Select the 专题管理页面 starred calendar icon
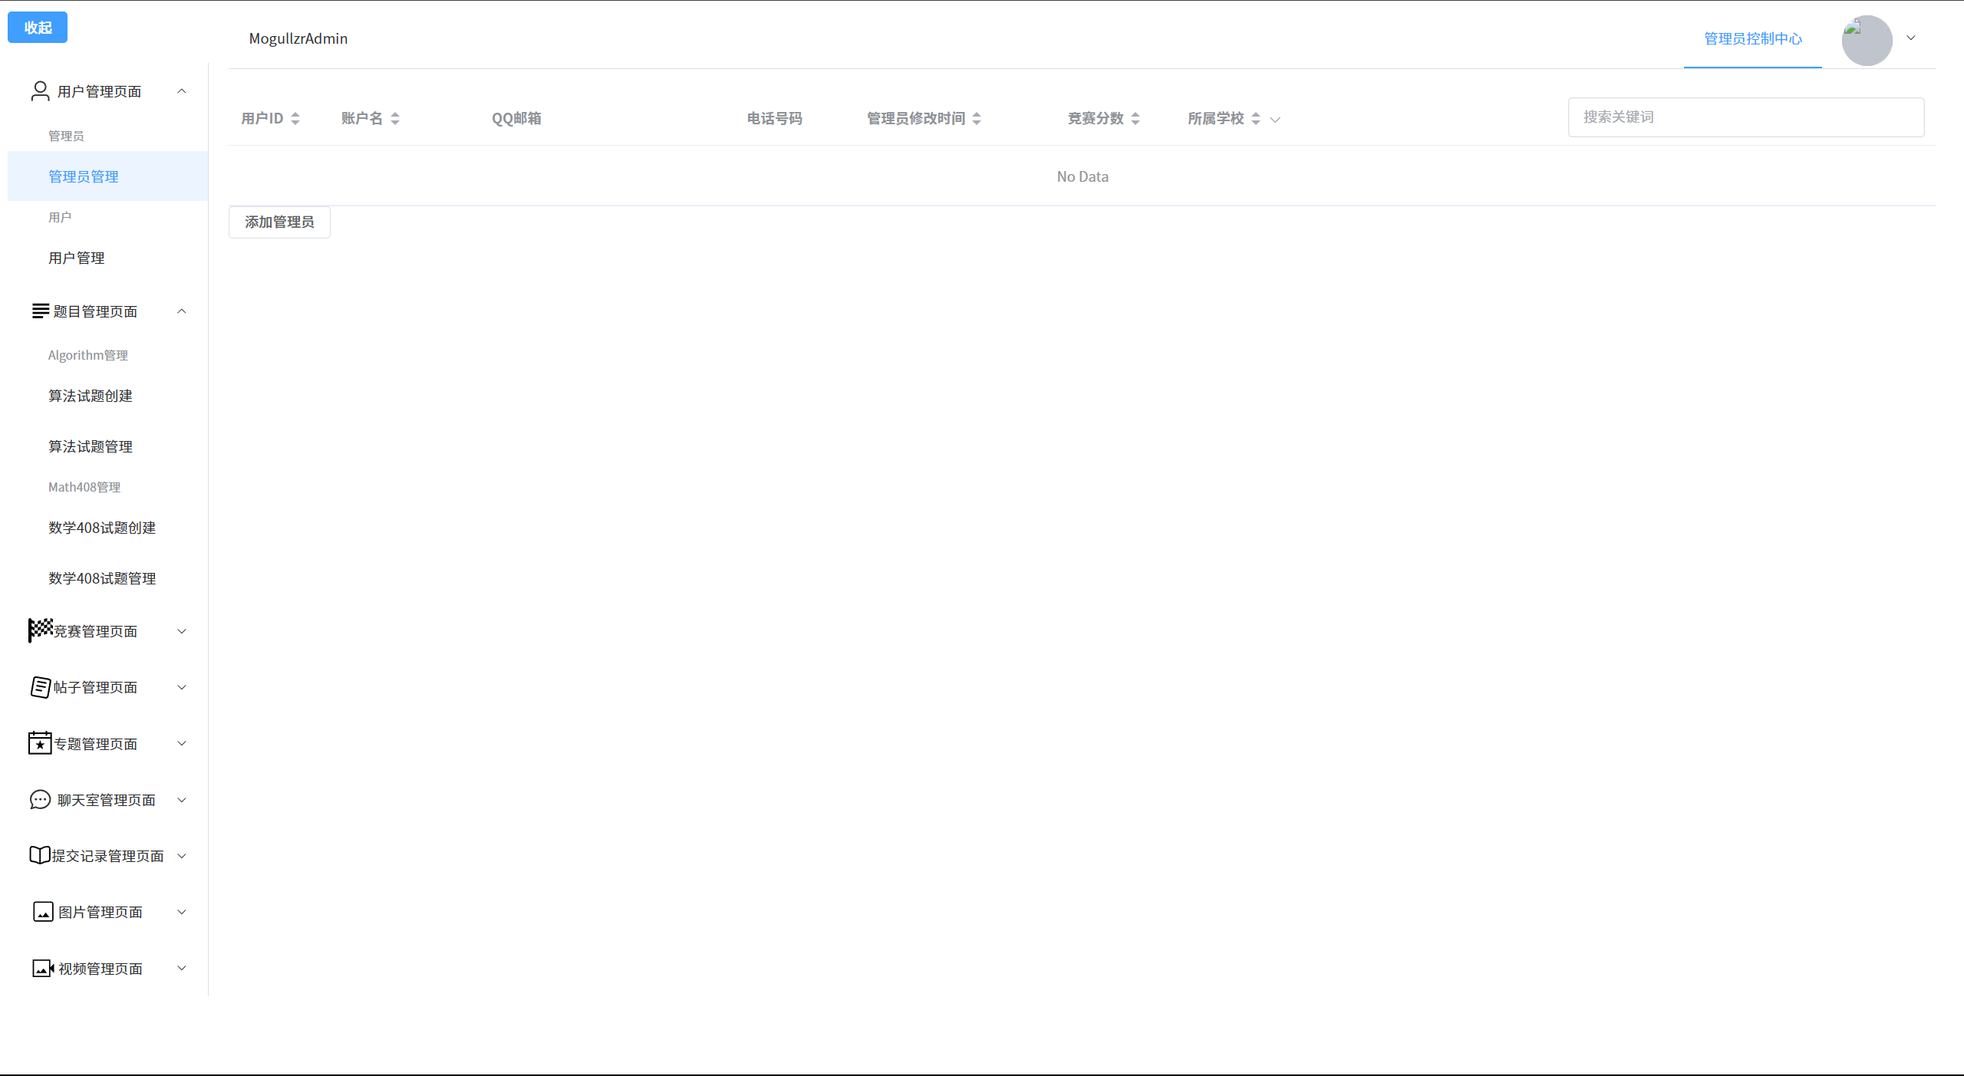 click(40, 743)
